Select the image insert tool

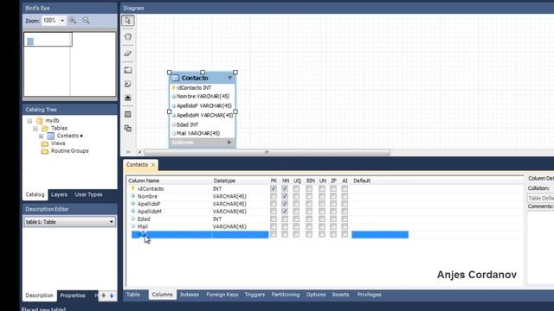[128, 98]
